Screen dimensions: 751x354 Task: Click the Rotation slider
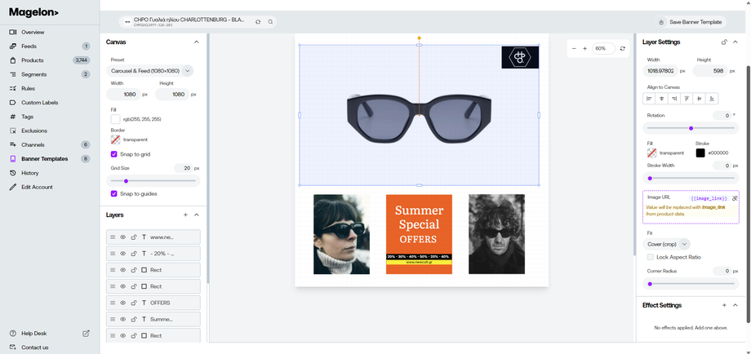pyautogui.click(x=691, y=128)
